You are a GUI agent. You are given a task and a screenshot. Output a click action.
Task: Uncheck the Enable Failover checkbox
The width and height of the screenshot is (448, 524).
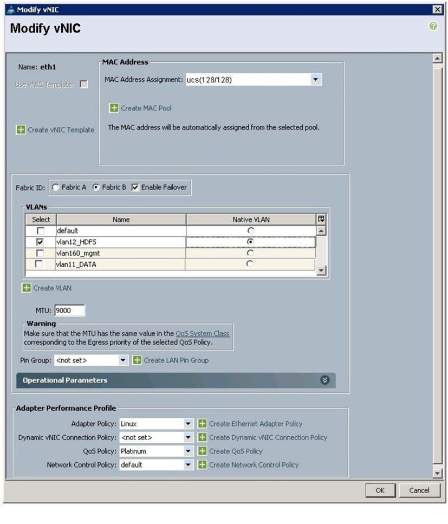135,187
